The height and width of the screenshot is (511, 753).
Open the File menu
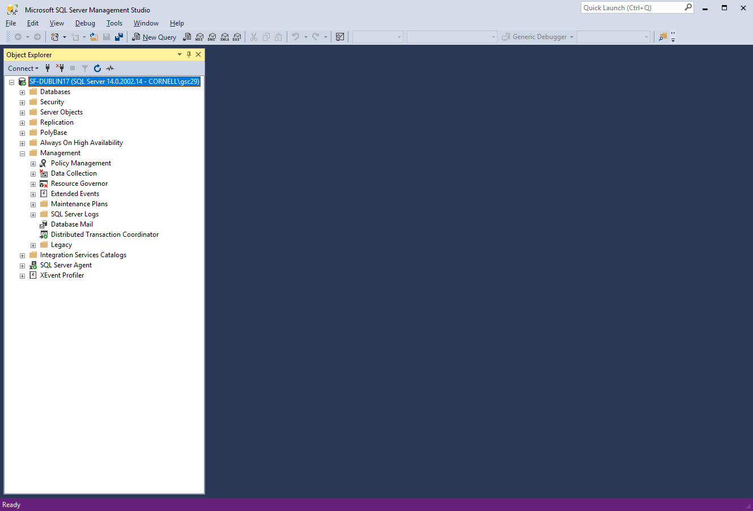[x=11, y=23]
